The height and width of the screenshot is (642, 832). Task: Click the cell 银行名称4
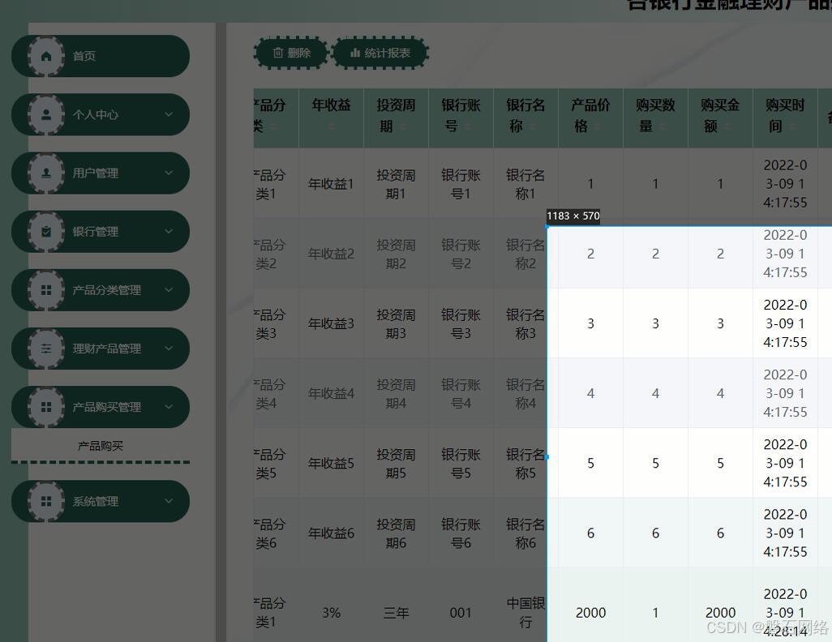coord(525,394)
